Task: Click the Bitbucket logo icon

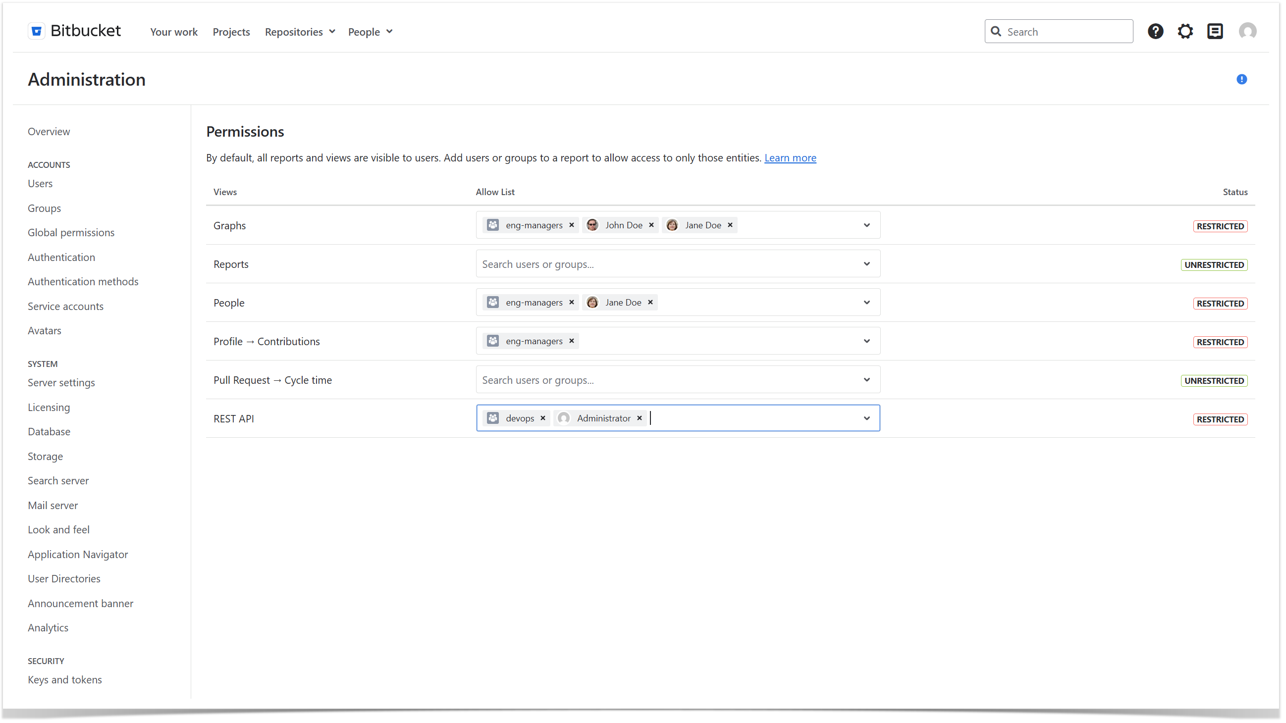Action: [37, 31]
